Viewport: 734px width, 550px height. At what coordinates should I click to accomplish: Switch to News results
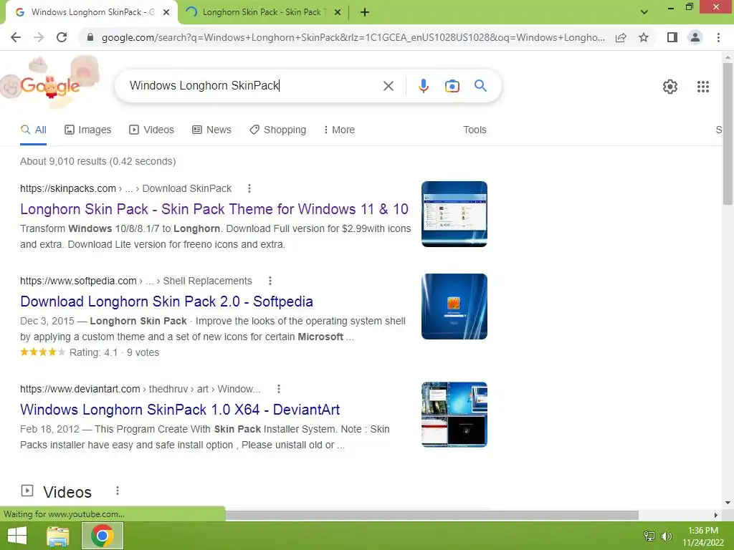pyautogui.click(x=211, y=130)
